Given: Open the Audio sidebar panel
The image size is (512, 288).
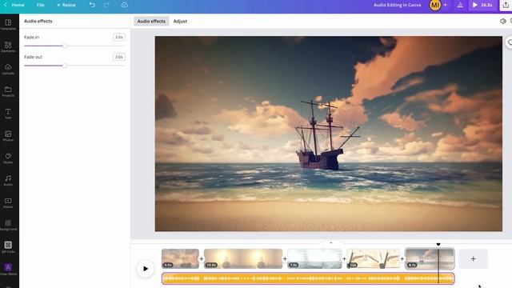Looking at the screenshot, I should (x=8, y=180).
